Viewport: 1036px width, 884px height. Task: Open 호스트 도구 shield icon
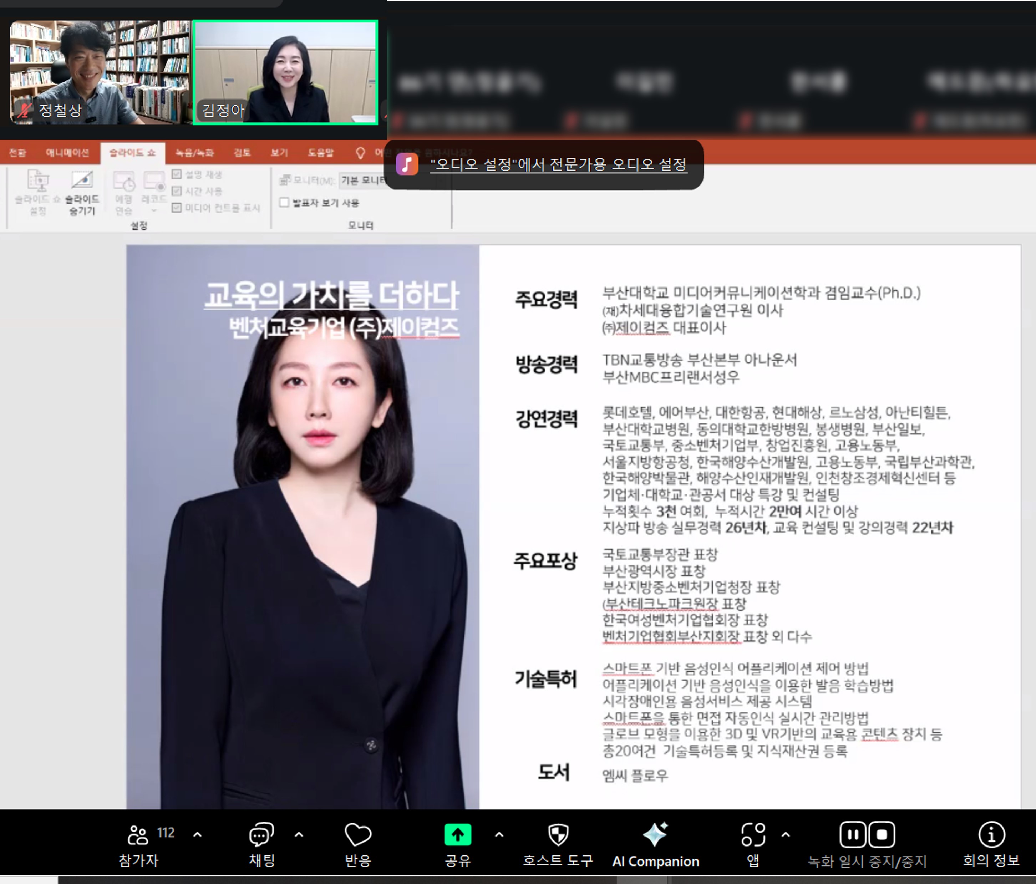point(558,835)
